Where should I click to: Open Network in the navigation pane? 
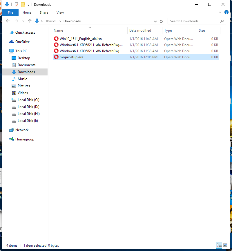point(19,130)
